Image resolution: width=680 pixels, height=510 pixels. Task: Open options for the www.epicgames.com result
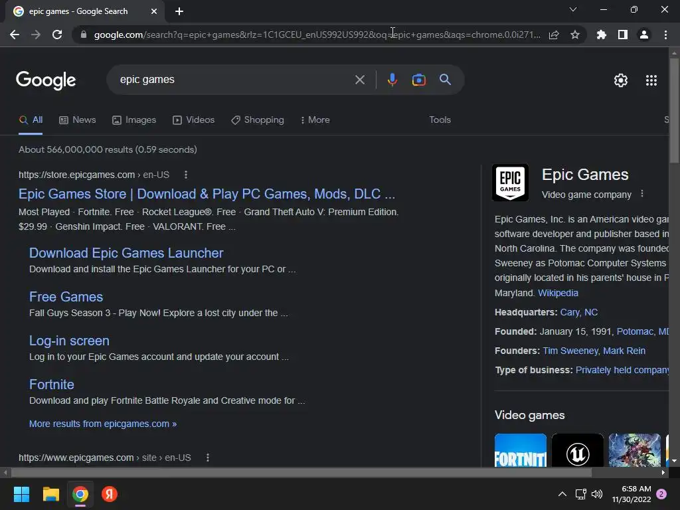208,458
